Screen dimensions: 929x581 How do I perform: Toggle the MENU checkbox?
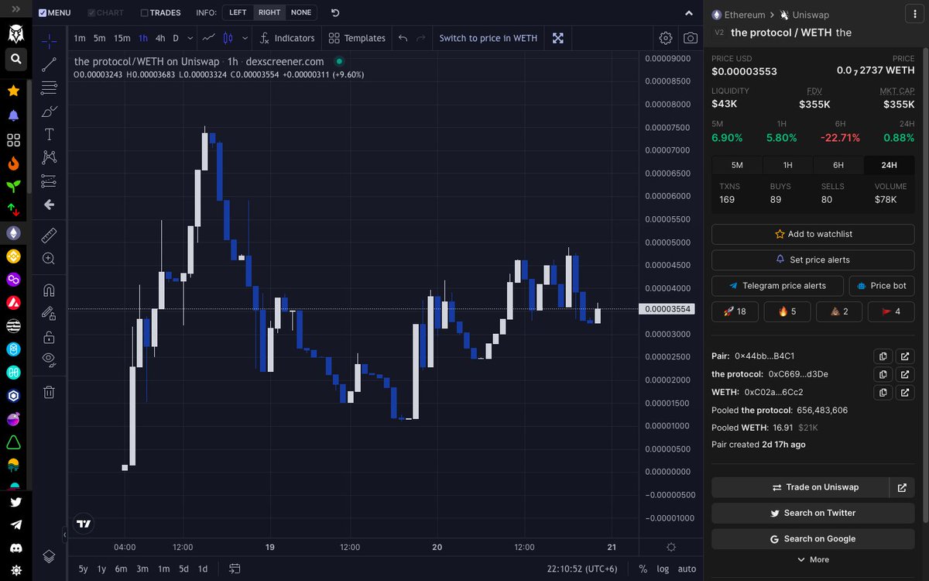(x=43, y=13)
